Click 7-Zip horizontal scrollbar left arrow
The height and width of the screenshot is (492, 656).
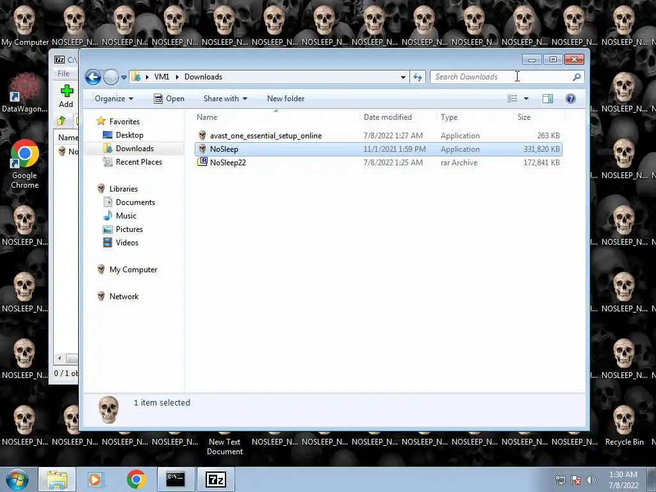click(x=60, y=359)
